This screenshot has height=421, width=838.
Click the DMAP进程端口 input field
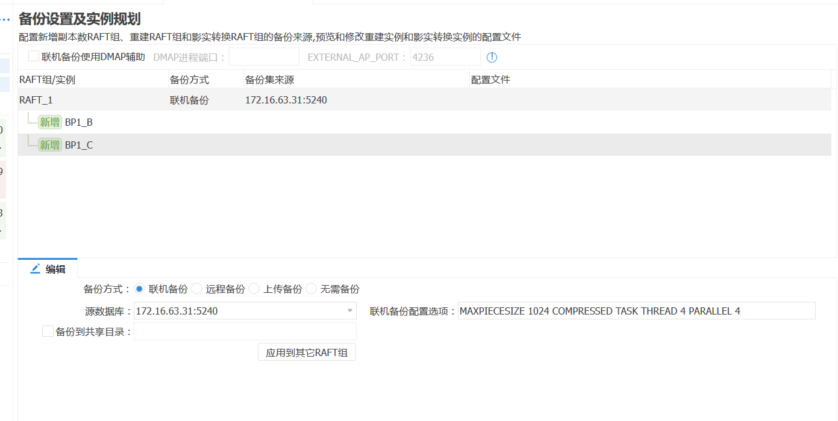pyautogui.click(x=264, y=57)
